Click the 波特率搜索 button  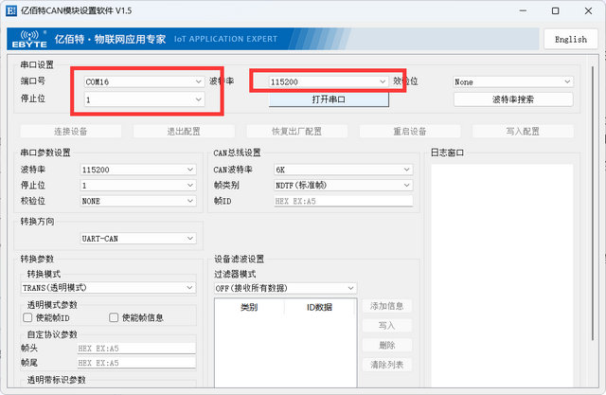pyautogui.click(x=513, y=99)
